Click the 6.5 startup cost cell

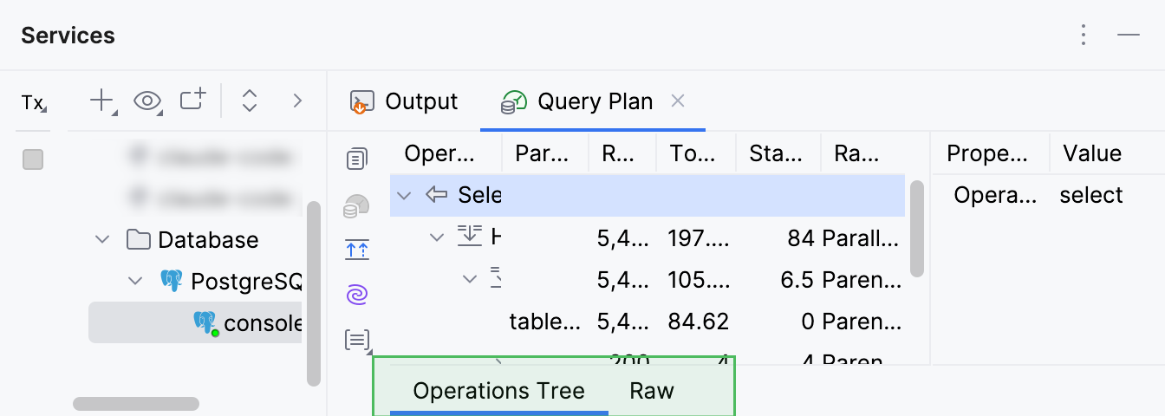[x=797, y=279]
